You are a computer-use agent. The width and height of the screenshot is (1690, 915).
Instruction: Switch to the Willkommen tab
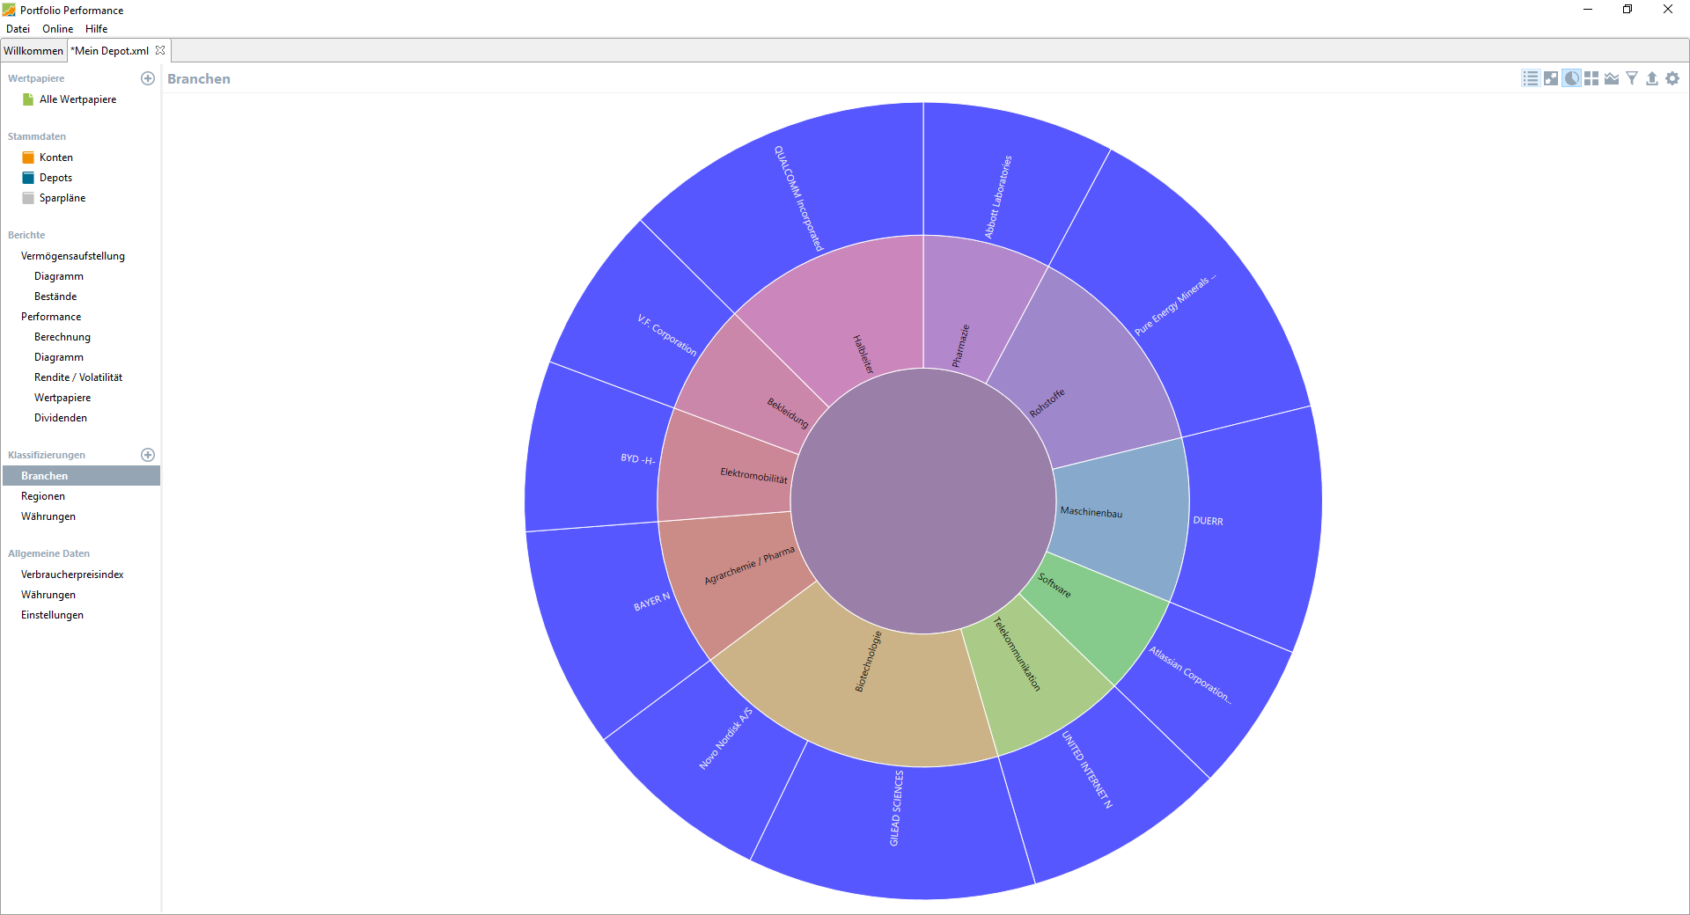tap(33, 50)
